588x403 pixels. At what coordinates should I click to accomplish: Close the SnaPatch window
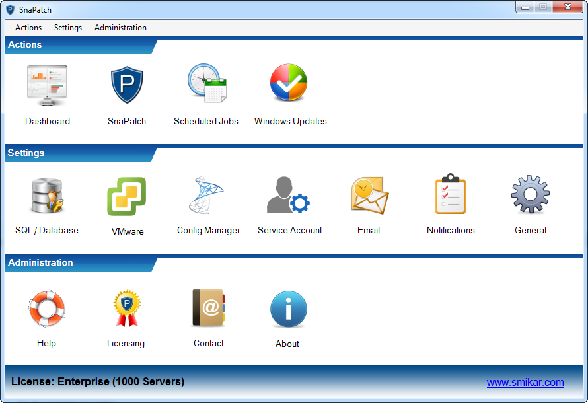point(568,7)
